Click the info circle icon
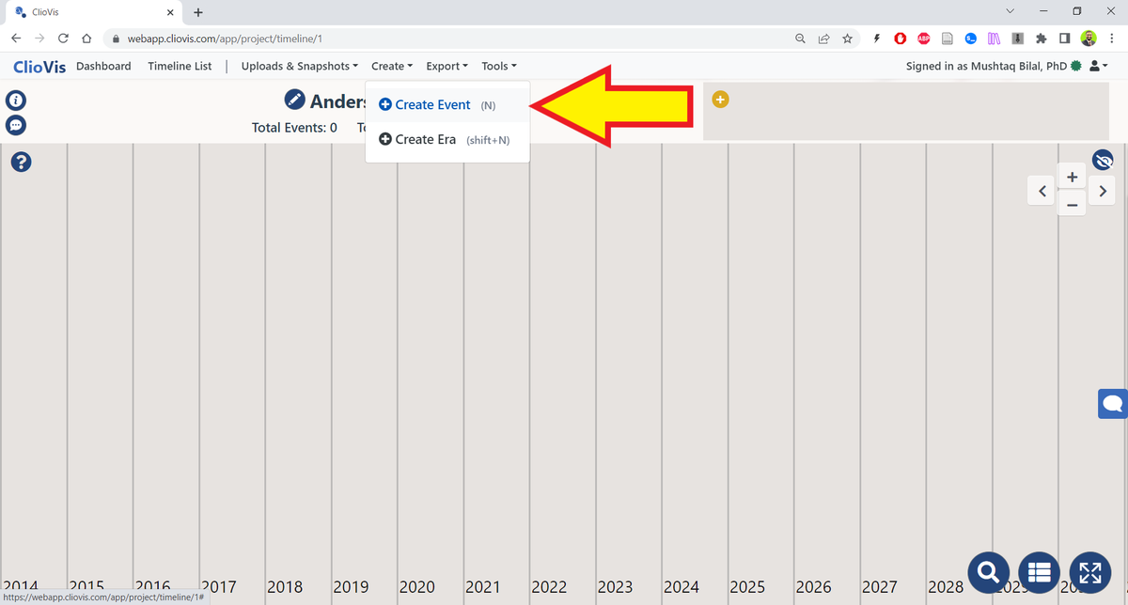The width and height of the screenshot is (1128, 605). pos(16,101)
